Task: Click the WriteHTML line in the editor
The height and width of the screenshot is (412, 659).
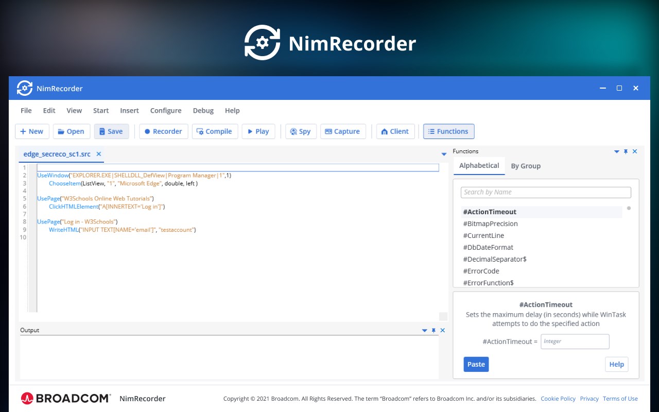Action: point(123,230)
